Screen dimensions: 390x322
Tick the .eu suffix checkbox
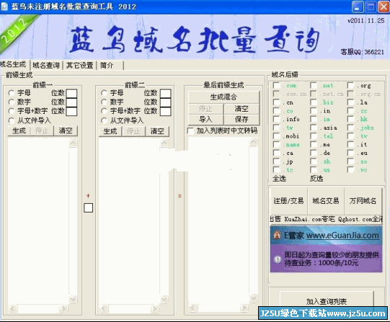[x=350, y=153]
